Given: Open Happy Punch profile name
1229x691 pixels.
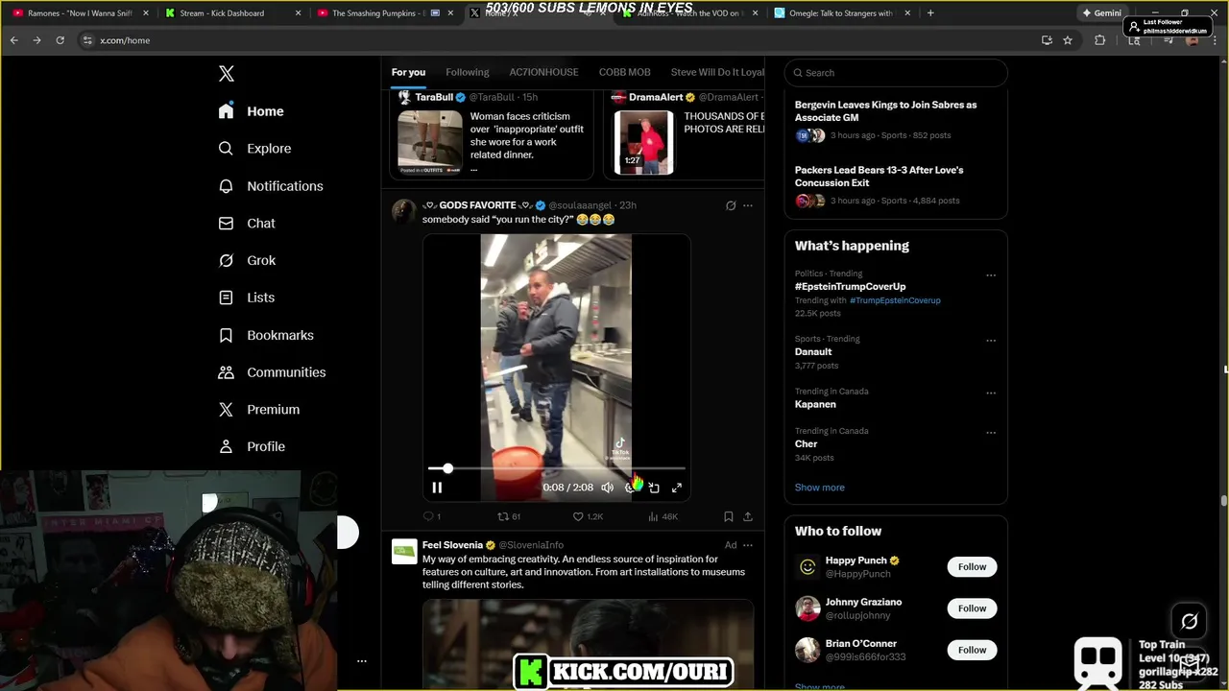Looking at the screenshot, I should click(855, 560).
